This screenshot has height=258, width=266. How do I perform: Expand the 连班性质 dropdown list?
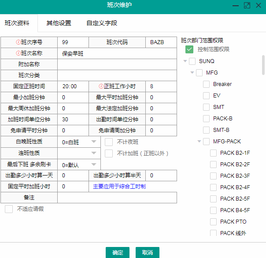94,153
